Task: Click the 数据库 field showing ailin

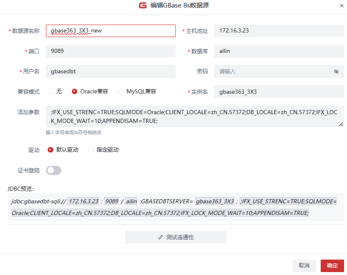Action: (x=279, y=51)
